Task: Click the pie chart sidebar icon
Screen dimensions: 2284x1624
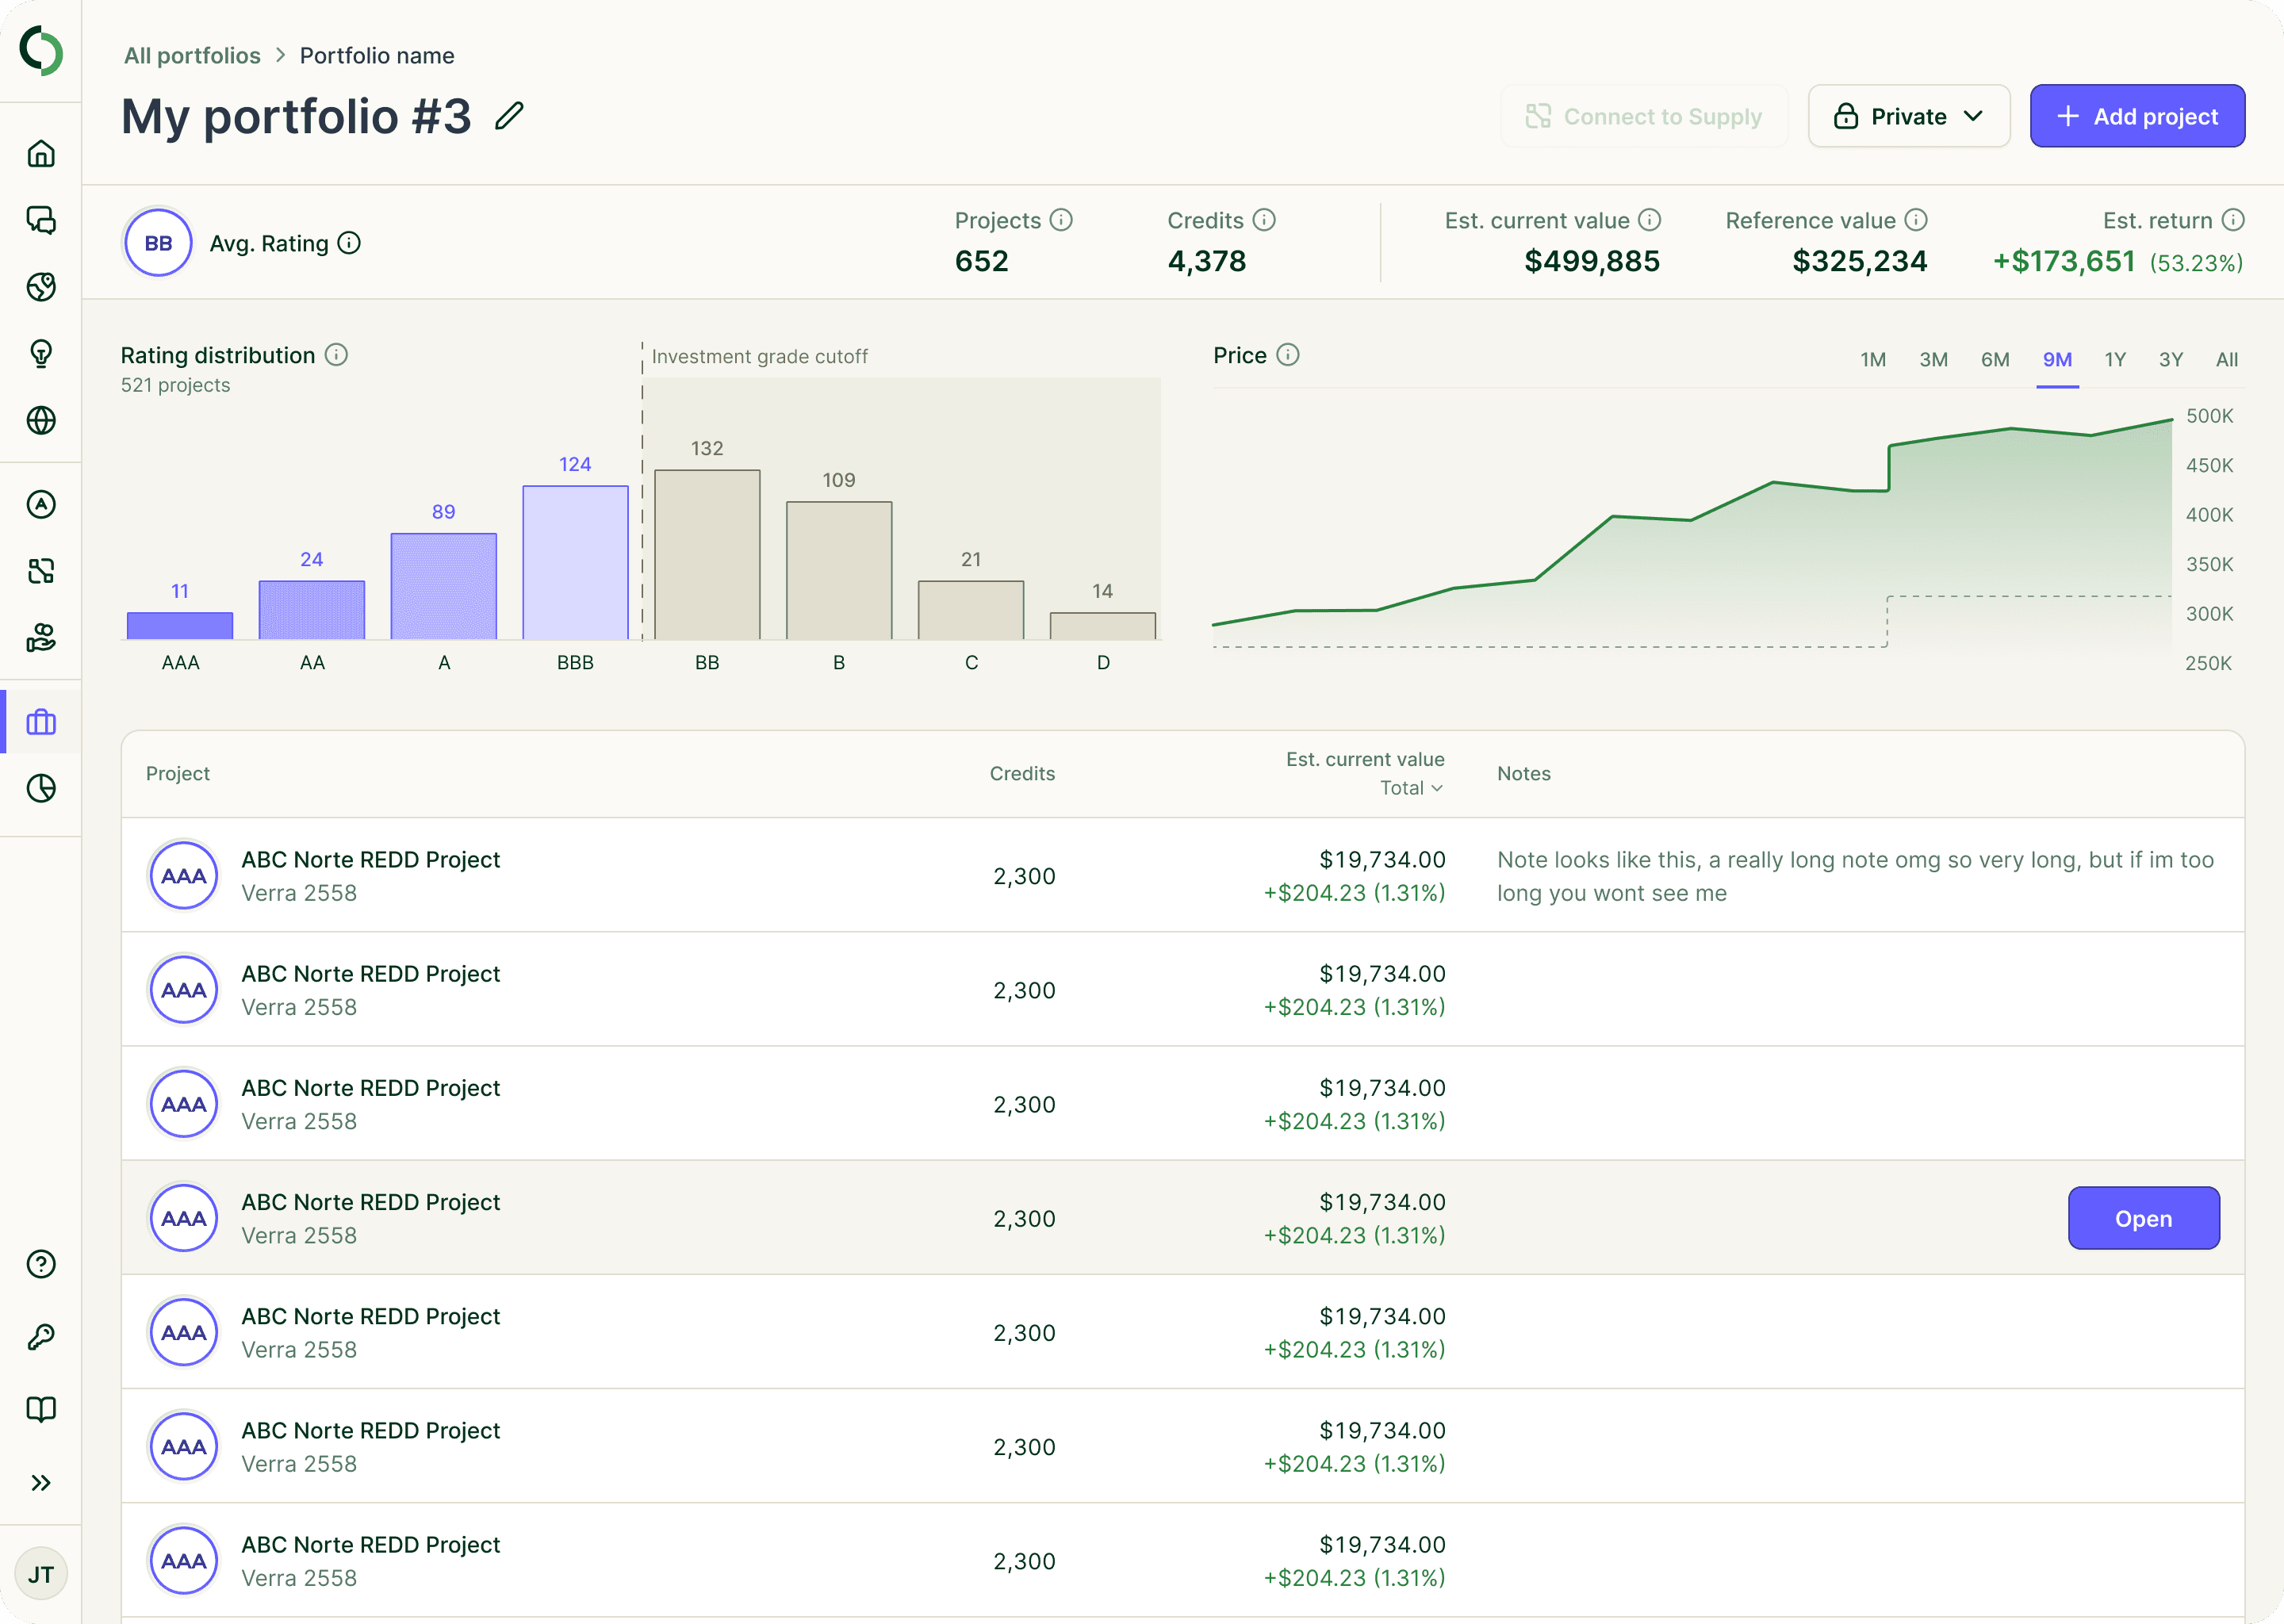Action: pos(41,788)
